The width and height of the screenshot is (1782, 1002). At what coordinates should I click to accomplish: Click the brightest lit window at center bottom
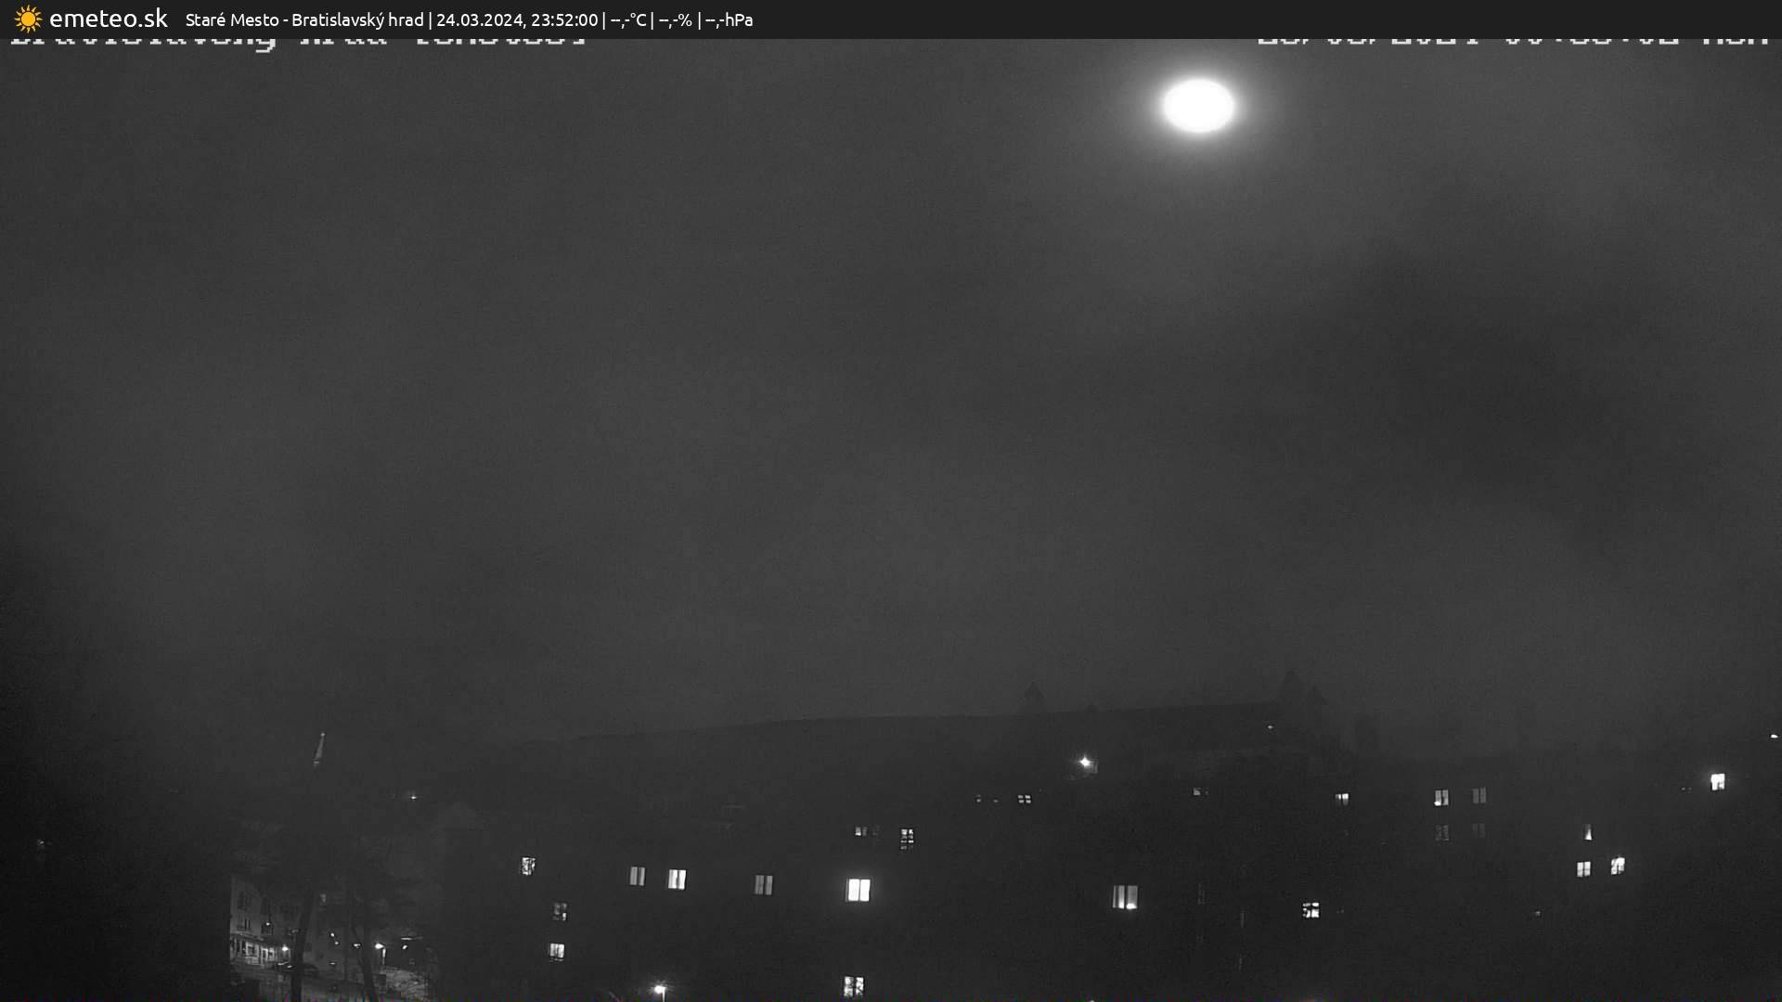click(859, 890)
